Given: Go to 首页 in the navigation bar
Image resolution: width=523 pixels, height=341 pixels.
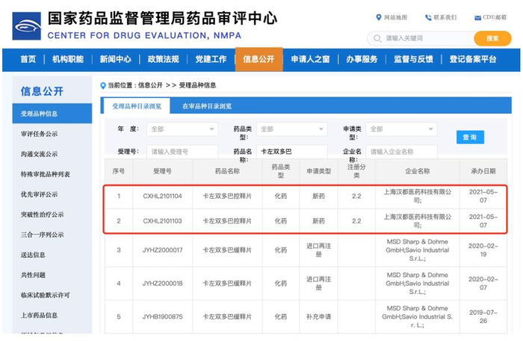Looking at the screenshot, I should (28, 59).
